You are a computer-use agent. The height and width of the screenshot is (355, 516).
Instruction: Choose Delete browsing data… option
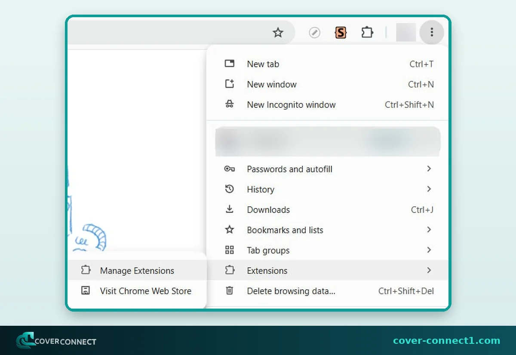point(327,291)
